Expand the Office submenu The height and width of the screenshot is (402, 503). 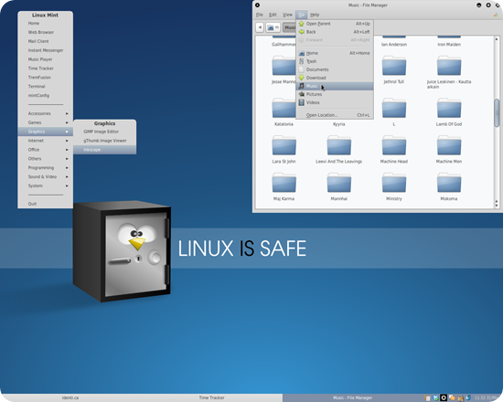tap(45, 150)
